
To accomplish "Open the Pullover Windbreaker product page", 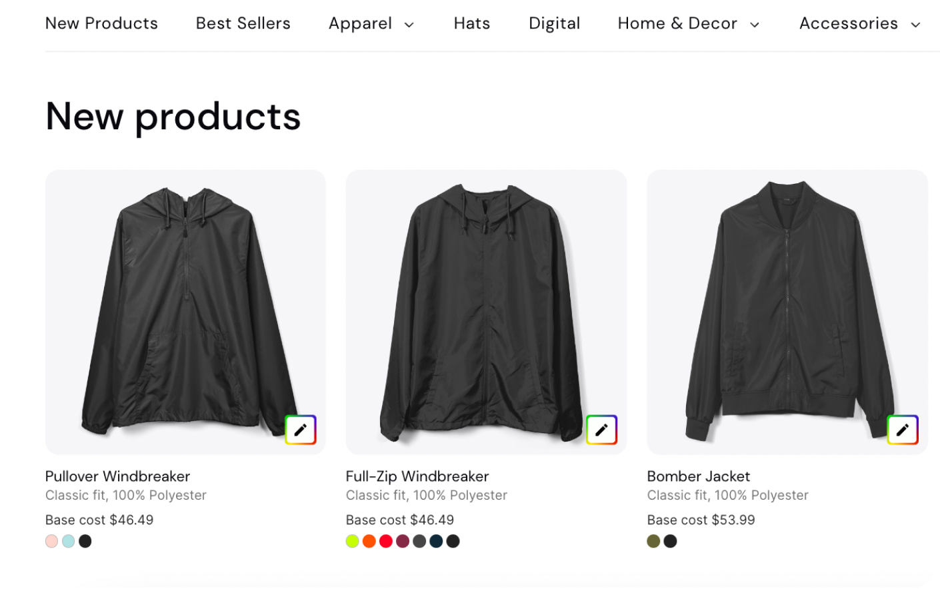I will 117,476.
